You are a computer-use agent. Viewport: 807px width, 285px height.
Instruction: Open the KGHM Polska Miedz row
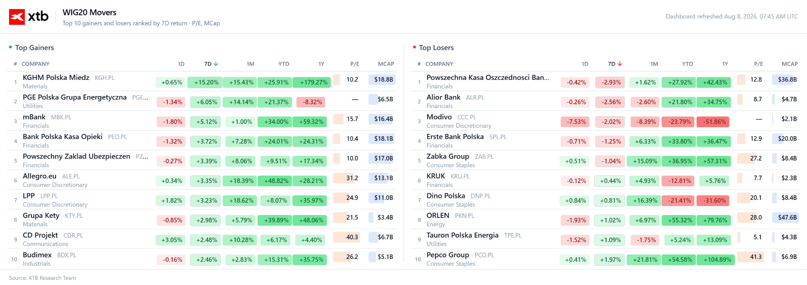pos(202,81)
